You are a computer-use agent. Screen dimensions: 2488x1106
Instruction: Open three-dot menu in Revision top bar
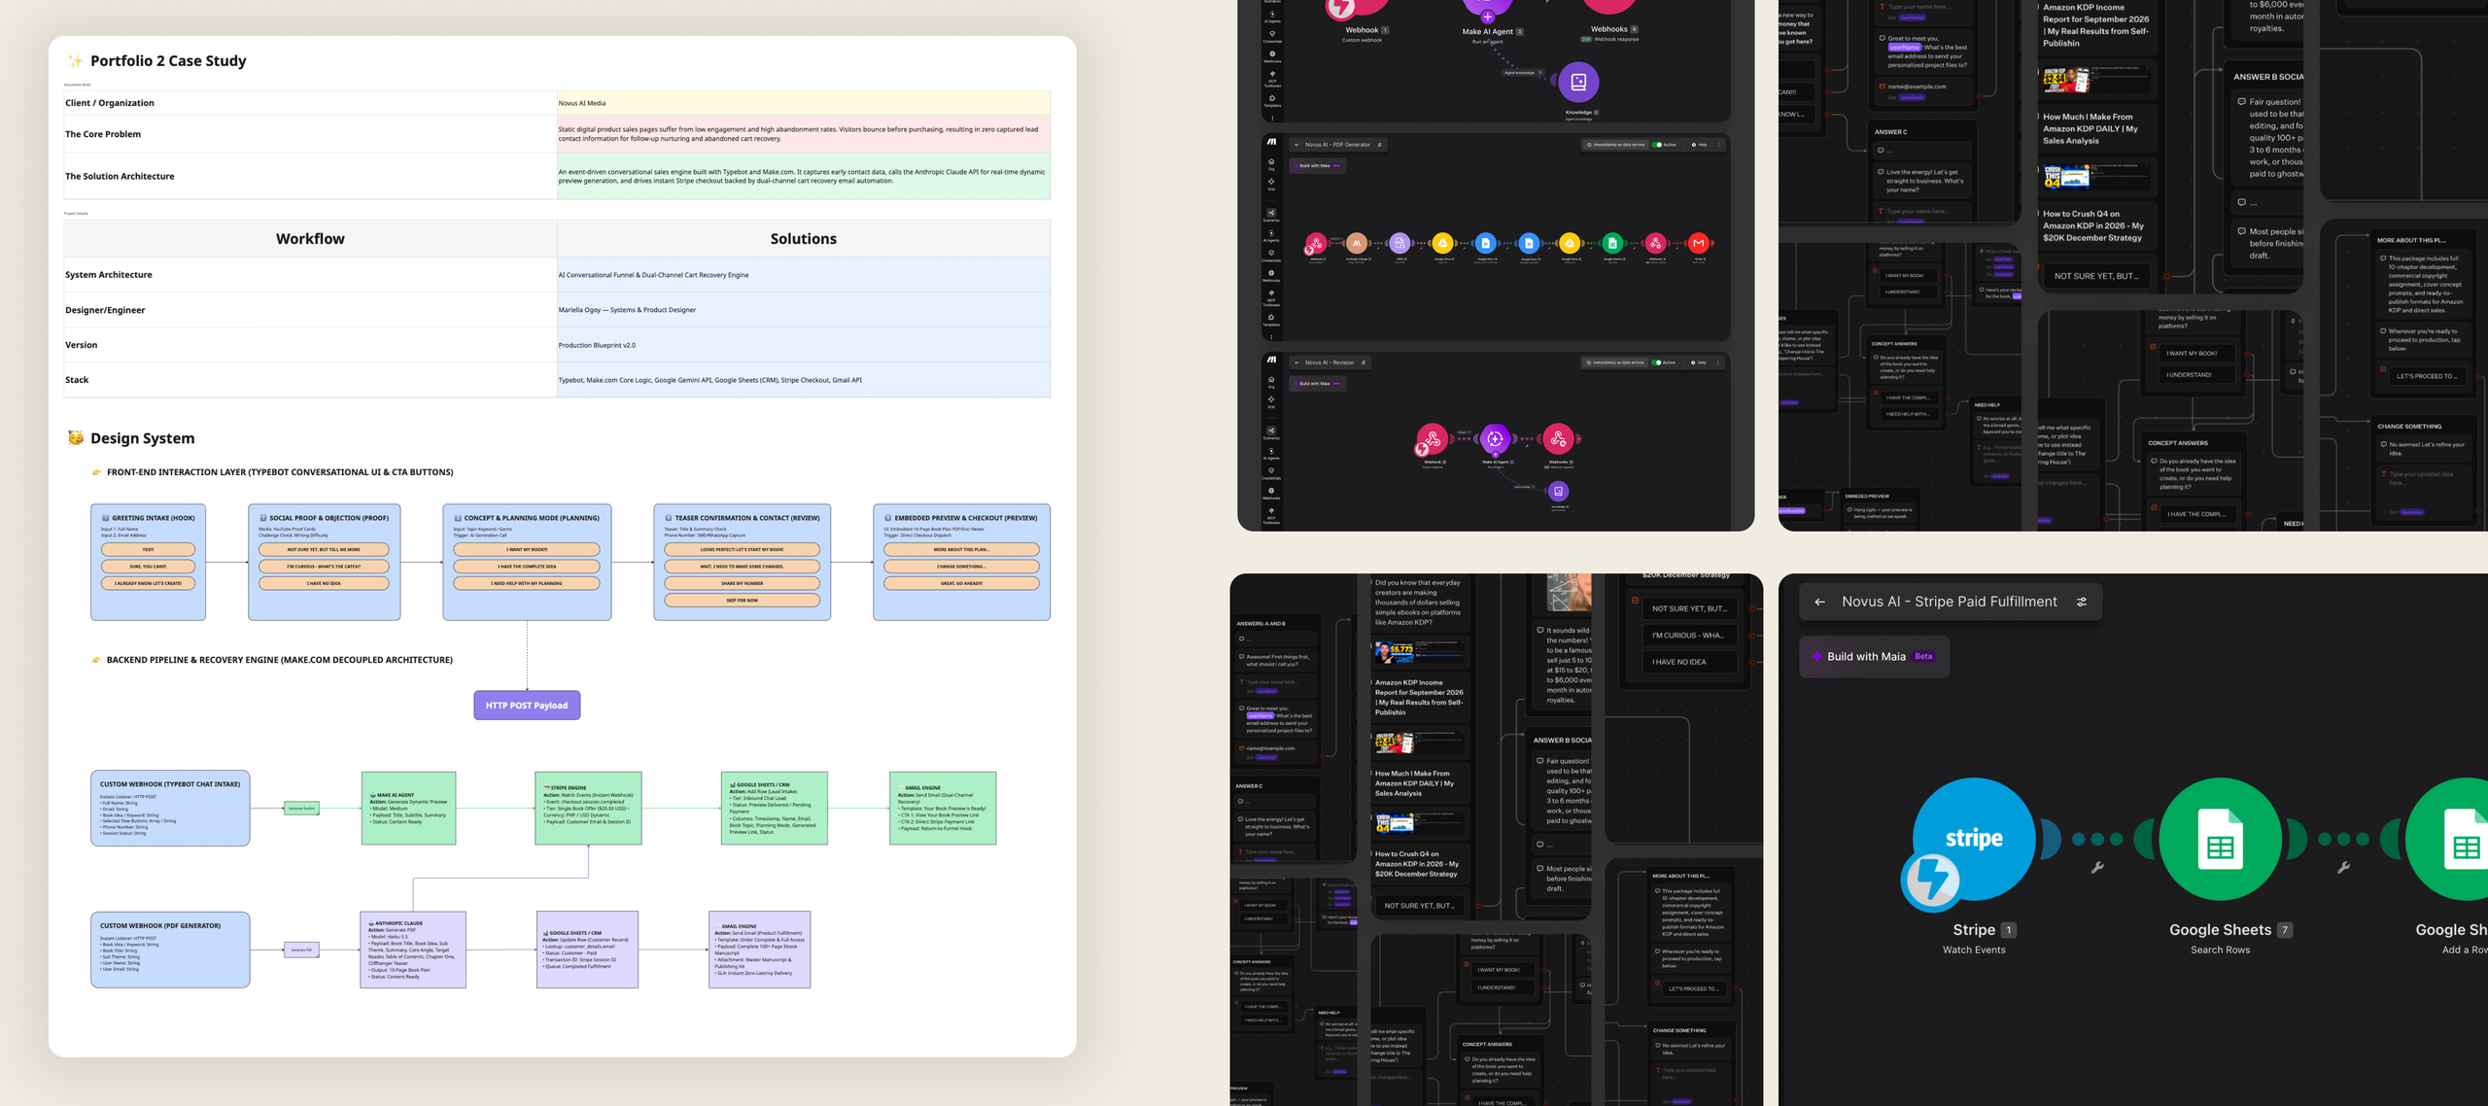point(1717,363)
